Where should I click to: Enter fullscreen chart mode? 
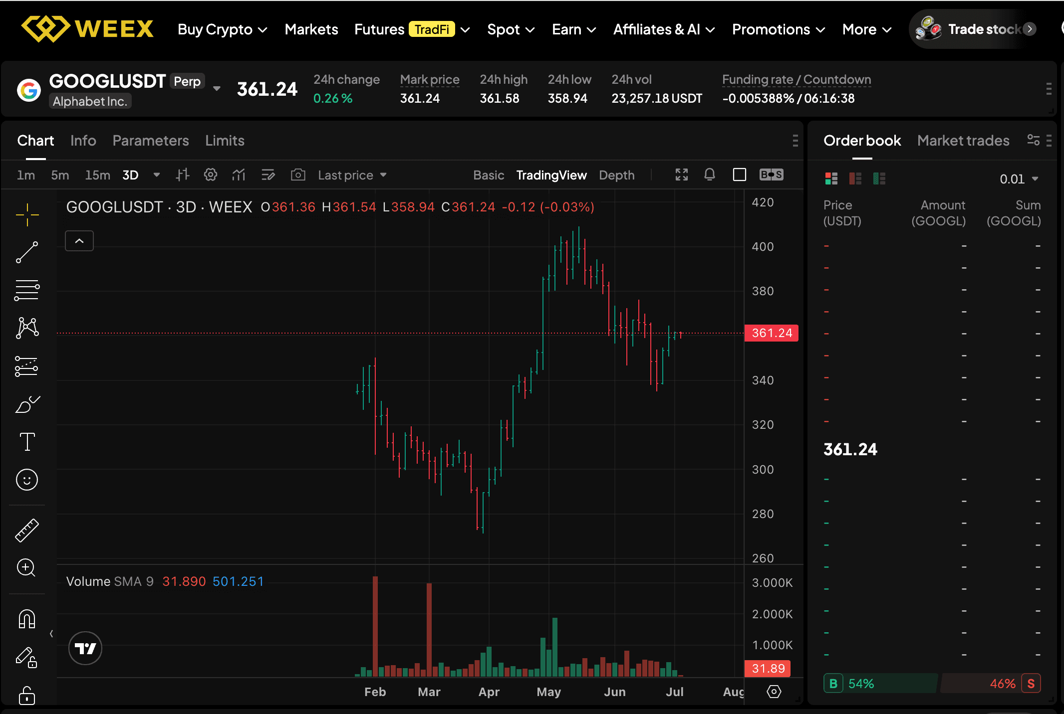[x=682, y=175]
